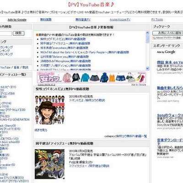Open アイラブユー/岡平健治の歌詞 lyrics link

click(89, 166)
